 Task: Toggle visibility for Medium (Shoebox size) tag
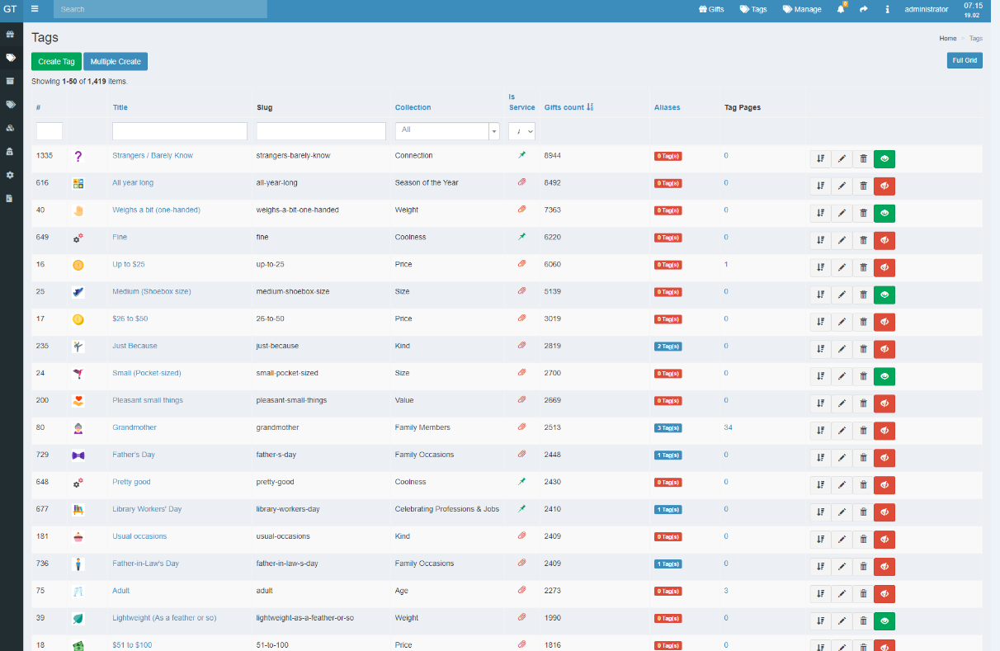[x=884, y=295]
